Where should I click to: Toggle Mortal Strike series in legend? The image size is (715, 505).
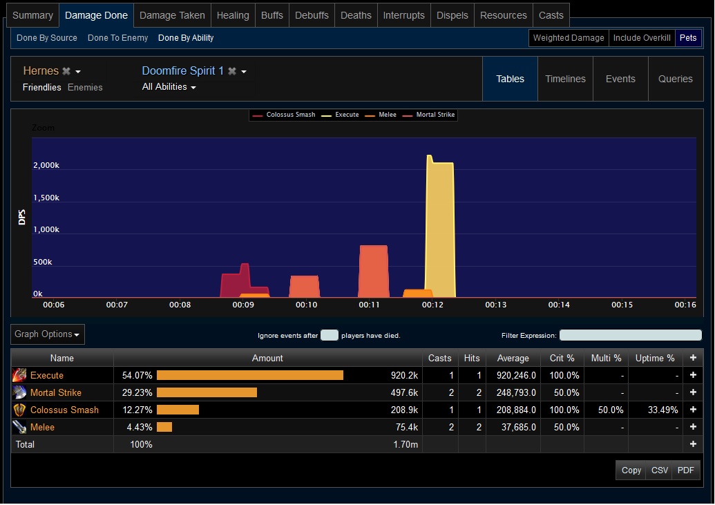pos(428,115)
